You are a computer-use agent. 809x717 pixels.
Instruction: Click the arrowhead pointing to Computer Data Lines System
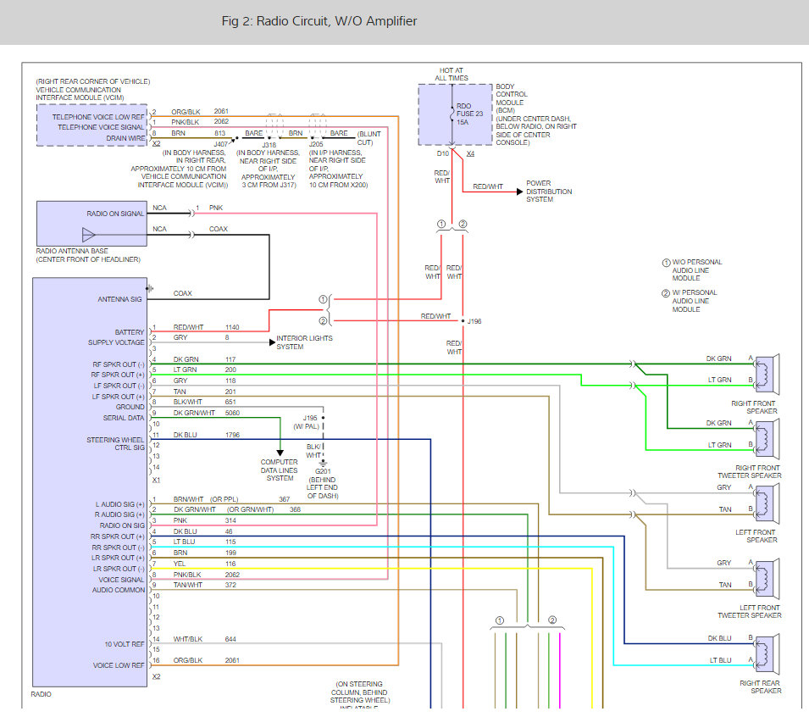tap(280, 453)
